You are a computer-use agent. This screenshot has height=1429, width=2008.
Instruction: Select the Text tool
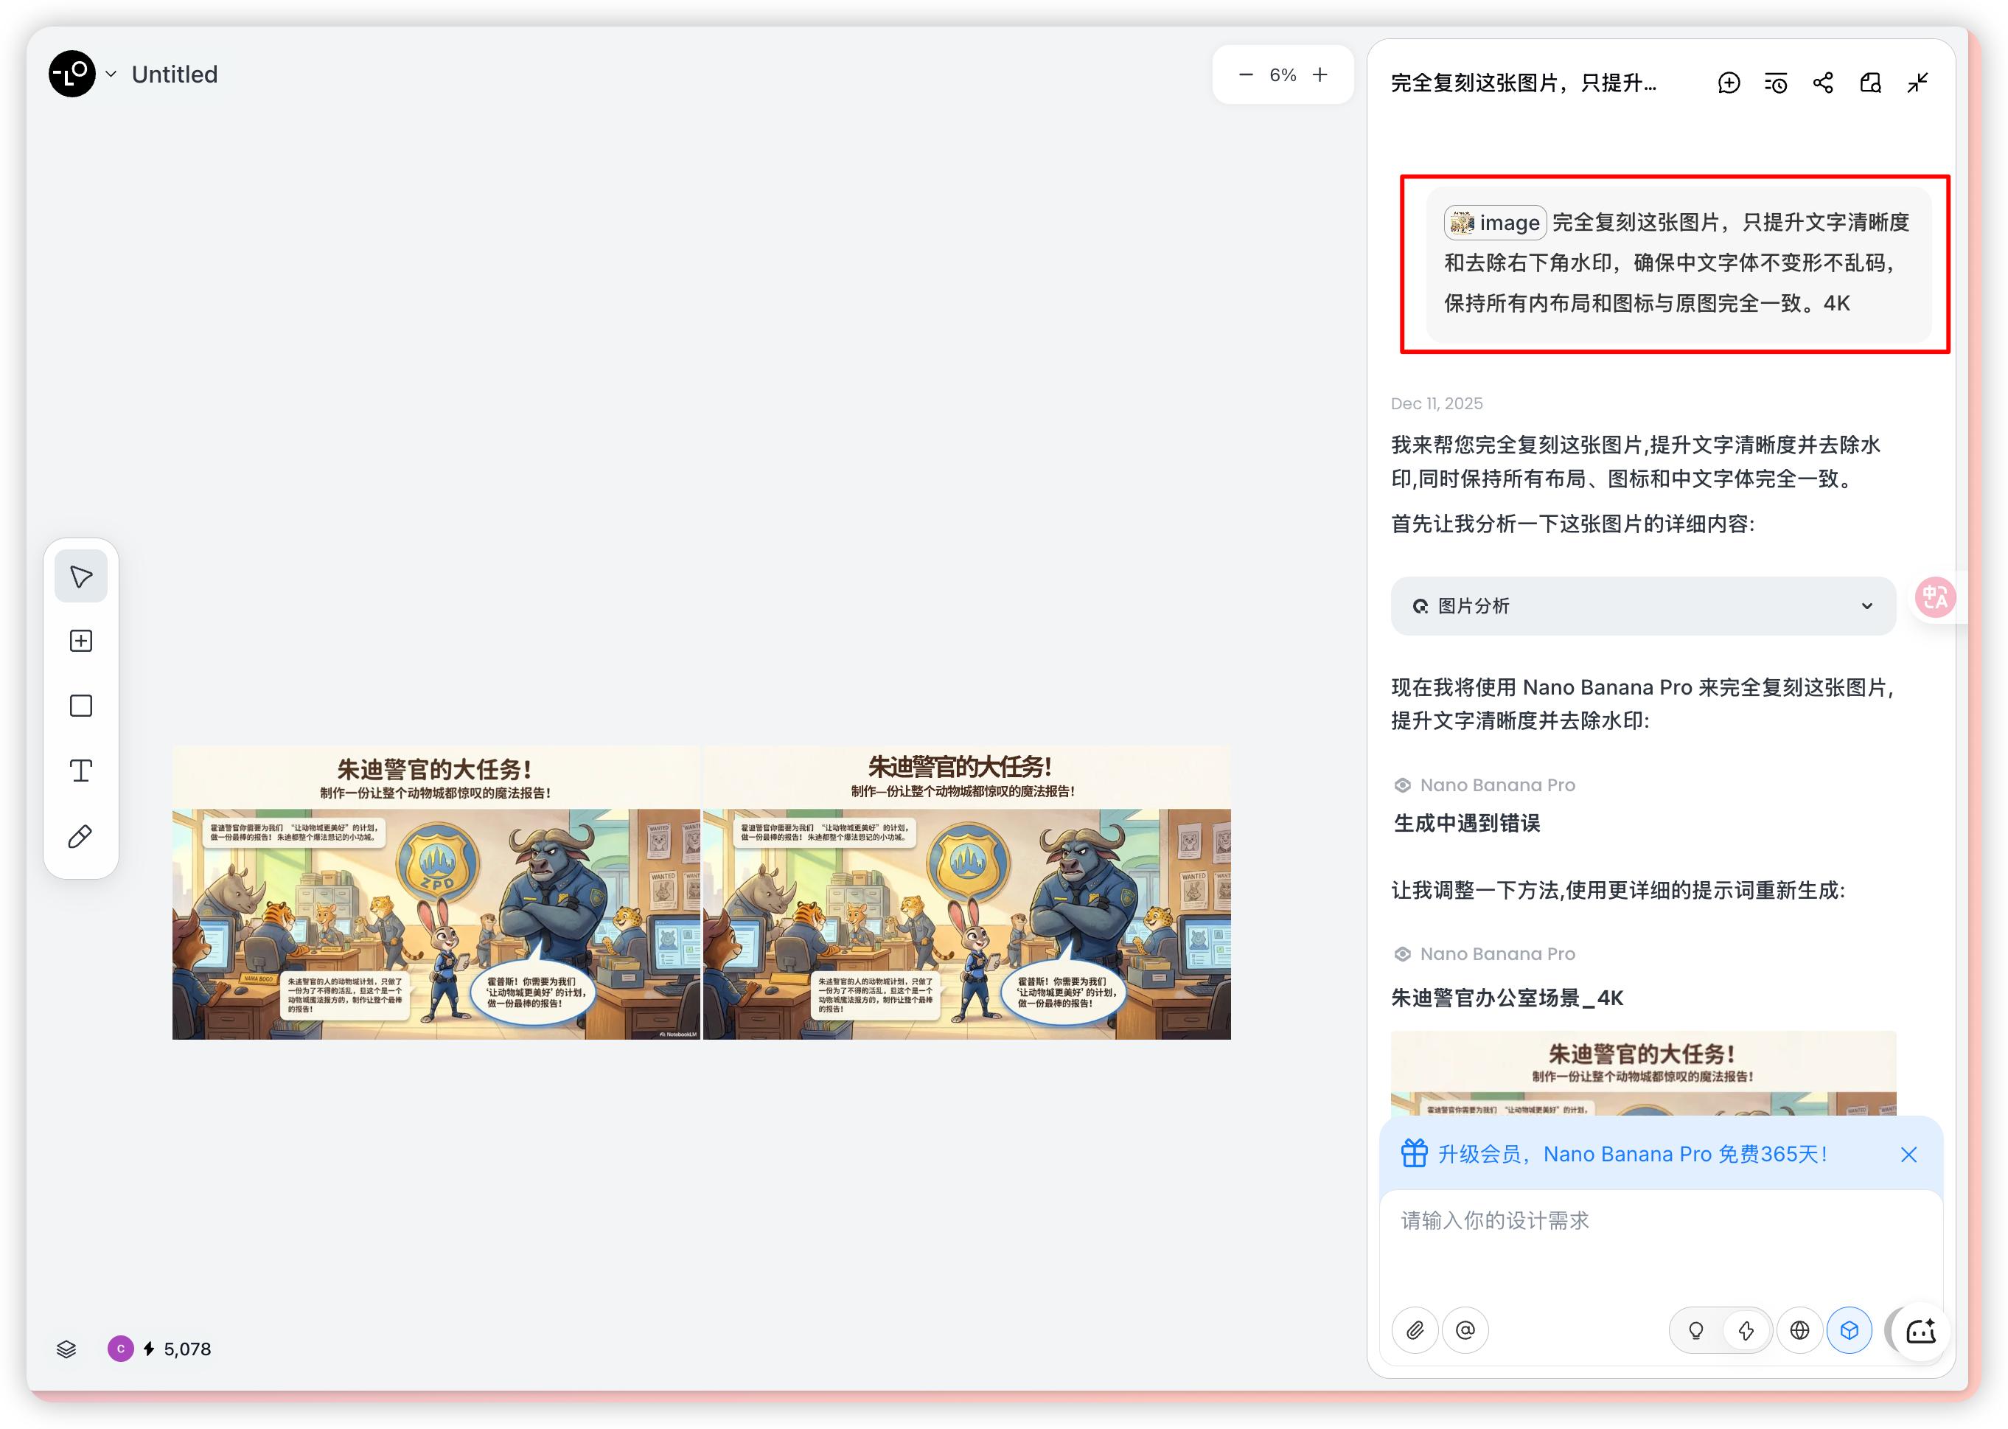click(x=81, y=771)
